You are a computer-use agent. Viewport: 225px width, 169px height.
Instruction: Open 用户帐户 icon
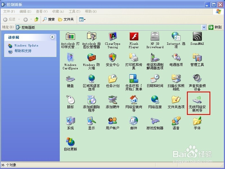(113, 121)
